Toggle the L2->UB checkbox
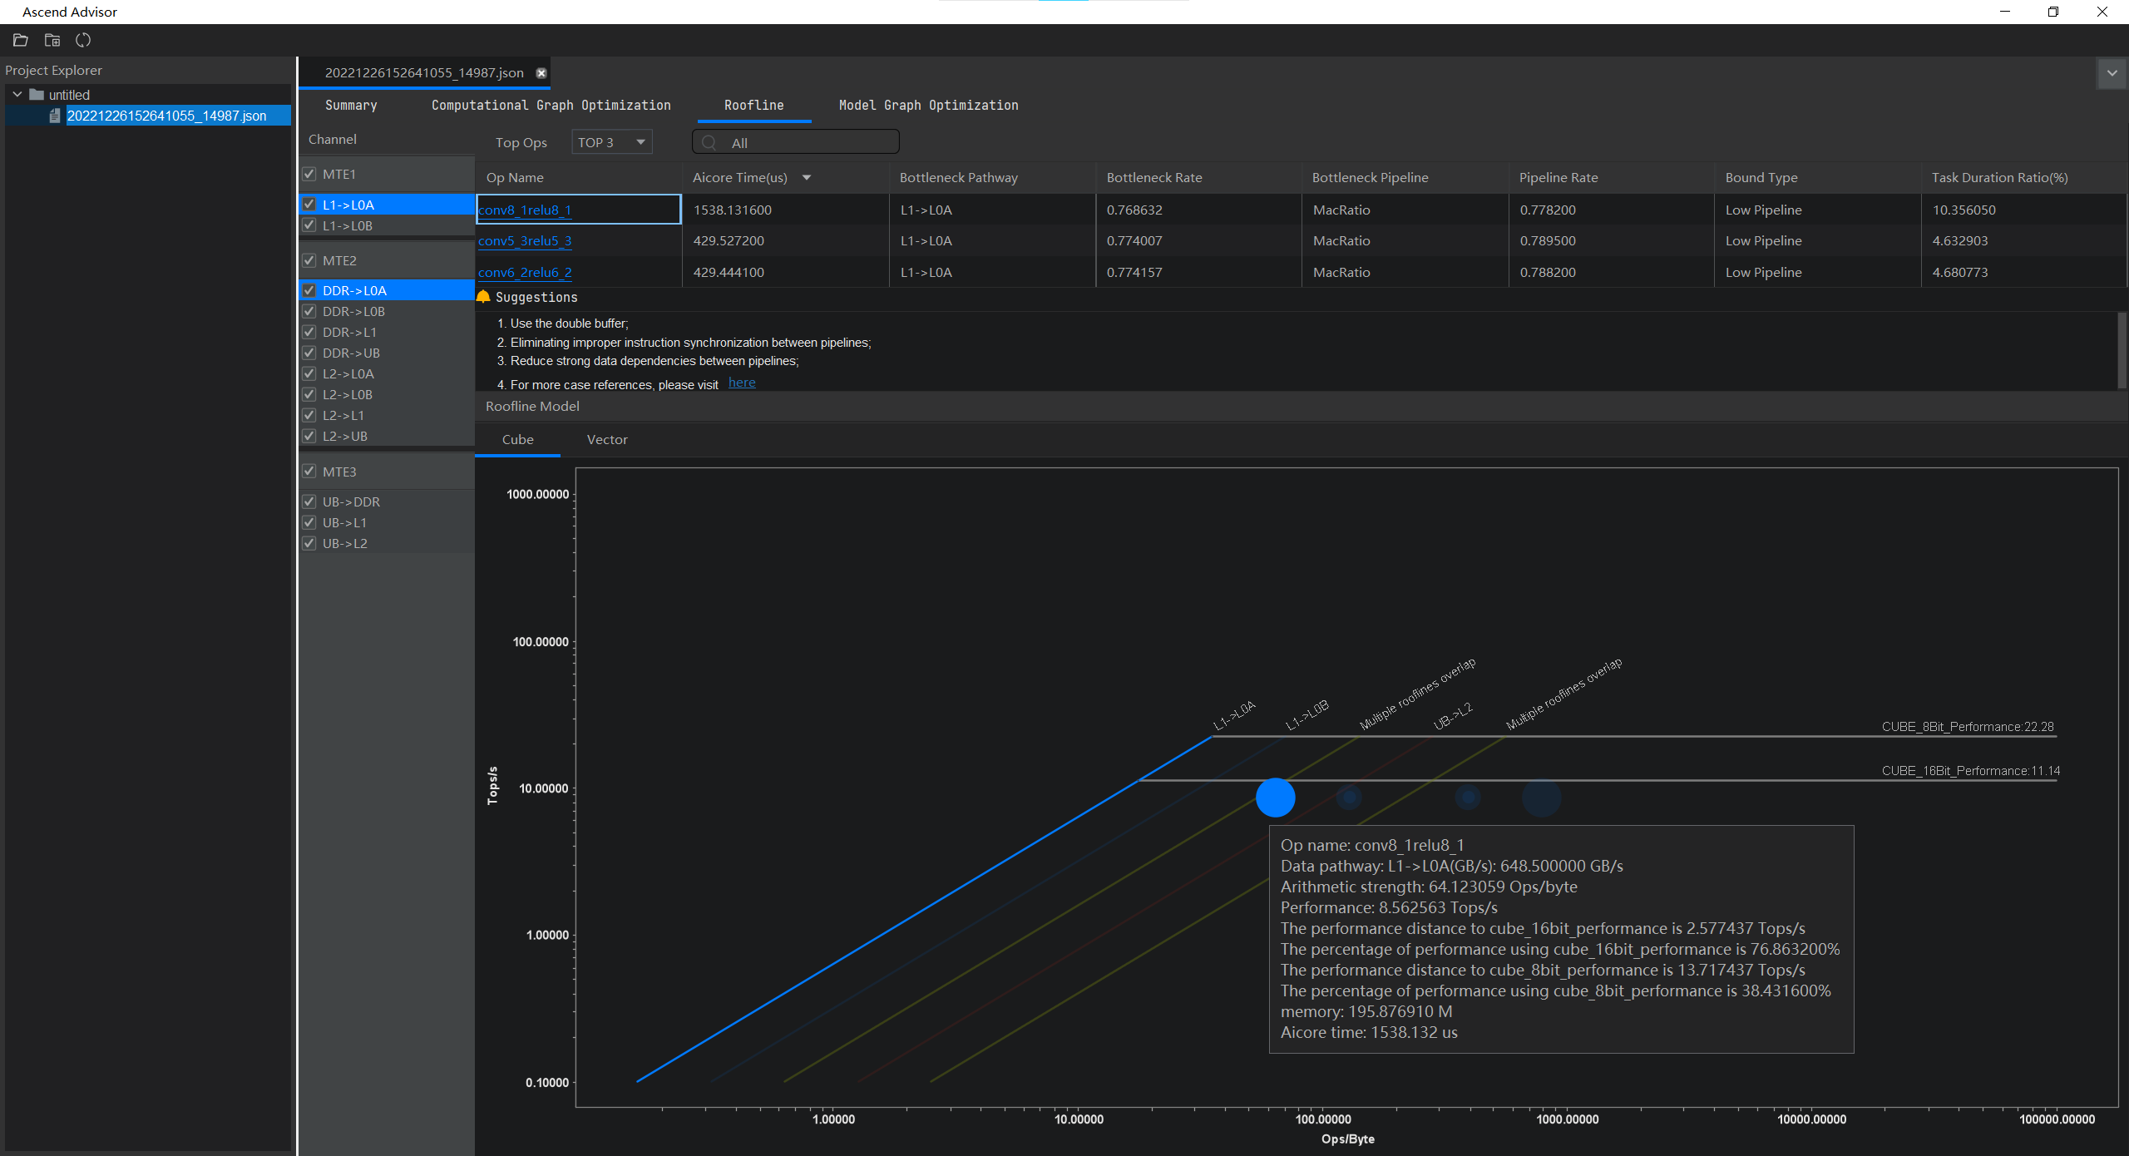This screenshot has height=1156, width=2129. pyautogui.click(x=309, y=436)
